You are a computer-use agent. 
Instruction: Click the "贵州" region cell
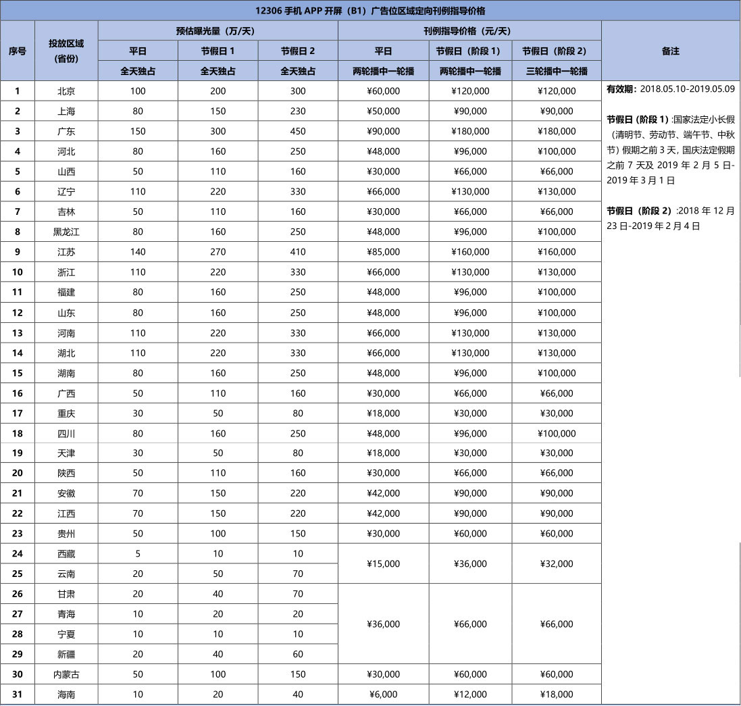pyautogui.click(x=66, y=533)
